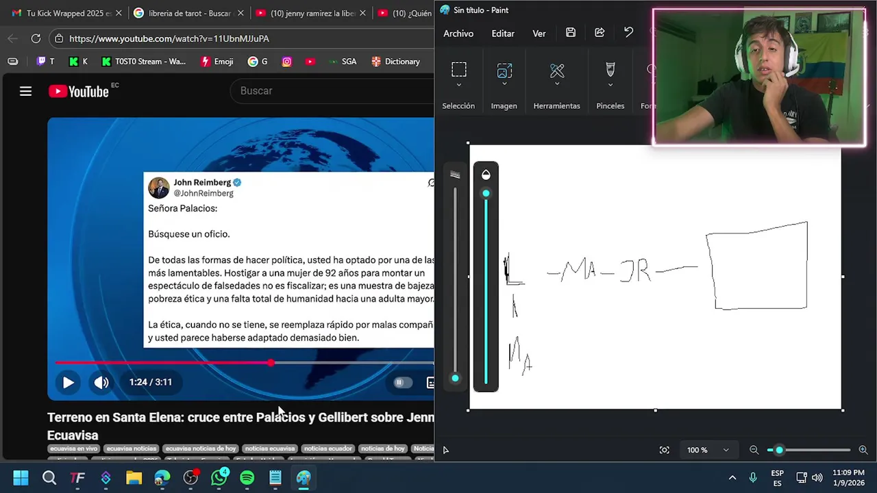This screenshot has width=877, height=493.
Task: Click the fit-to-window icon in Paint status bar
Action: coord(664,450)
